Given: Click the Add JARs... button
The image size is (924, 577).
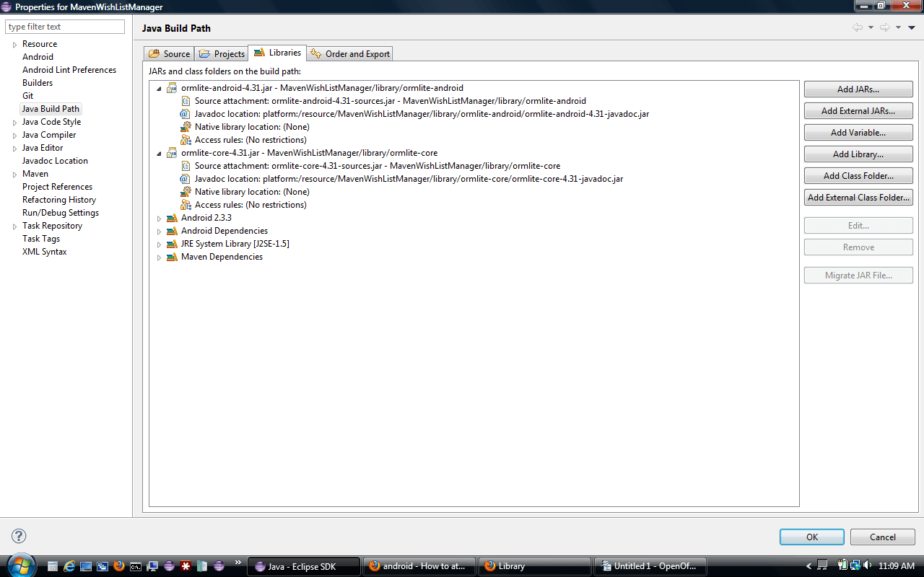Looking at the screenshot, I should coord(858,89).
